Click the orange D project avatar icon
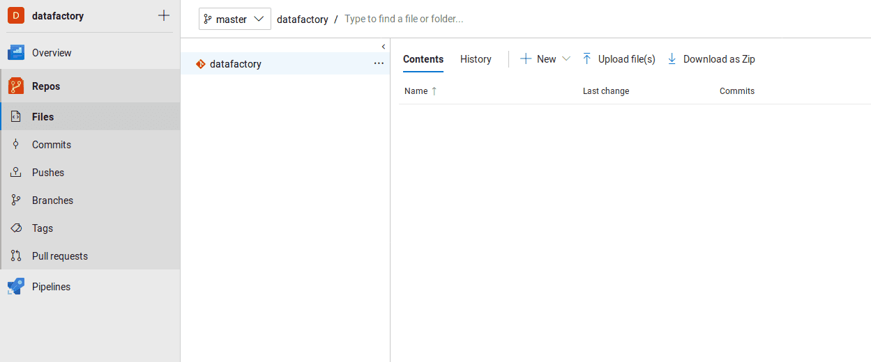Viewport: 871px width, 362px height. pos(16,15)
